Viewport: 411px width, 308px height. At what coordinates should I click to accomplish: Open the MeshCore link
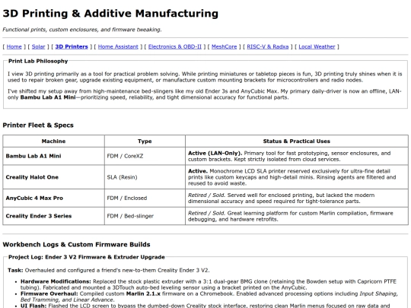224,46
